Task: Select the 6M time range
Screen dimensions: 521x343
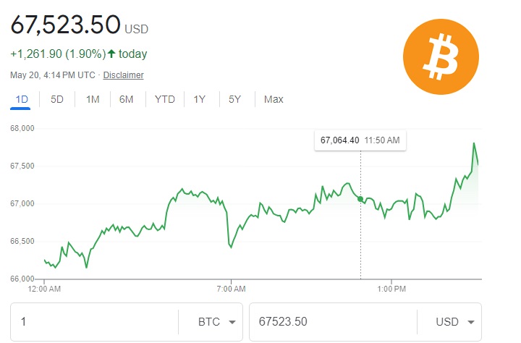Action: pos(127,99)
